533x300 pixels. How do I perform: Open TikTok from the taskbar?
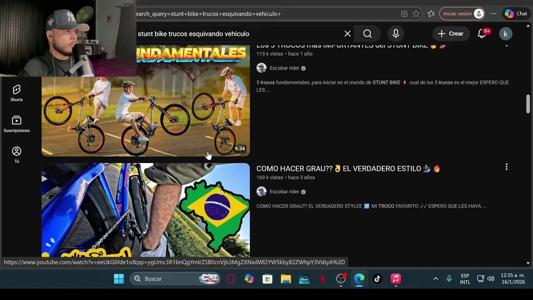pos(377,279)
